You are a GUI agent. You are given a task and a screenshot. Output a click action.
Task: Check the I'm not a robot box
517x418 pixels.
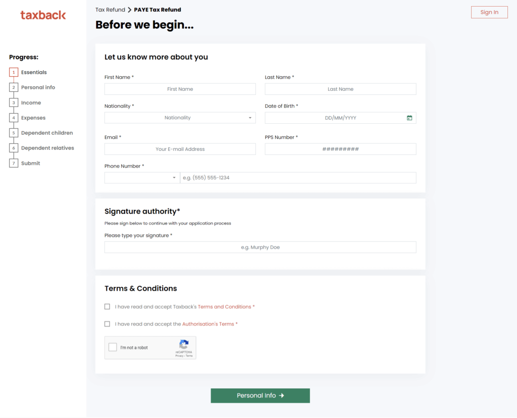(113, 347)
